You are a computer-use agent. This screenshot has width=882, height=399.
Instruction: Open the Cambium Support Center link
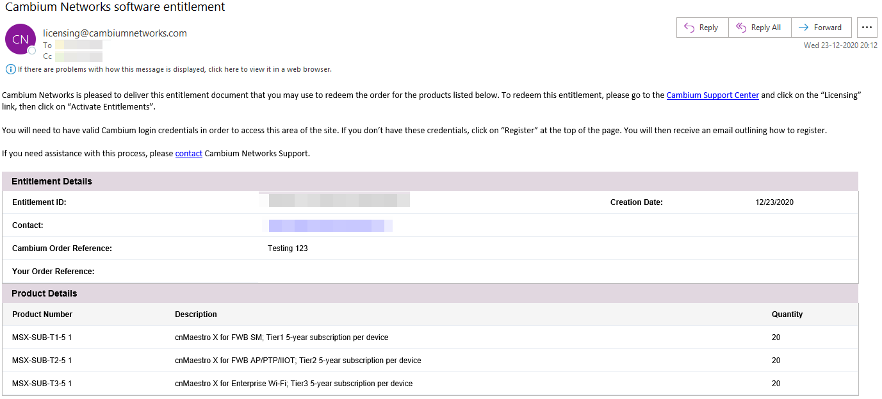coord(712,95)
